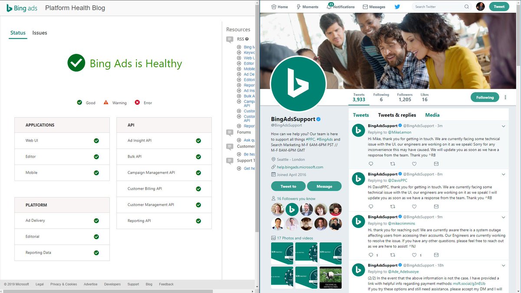Click the Message button on the profile

(324, 186)
